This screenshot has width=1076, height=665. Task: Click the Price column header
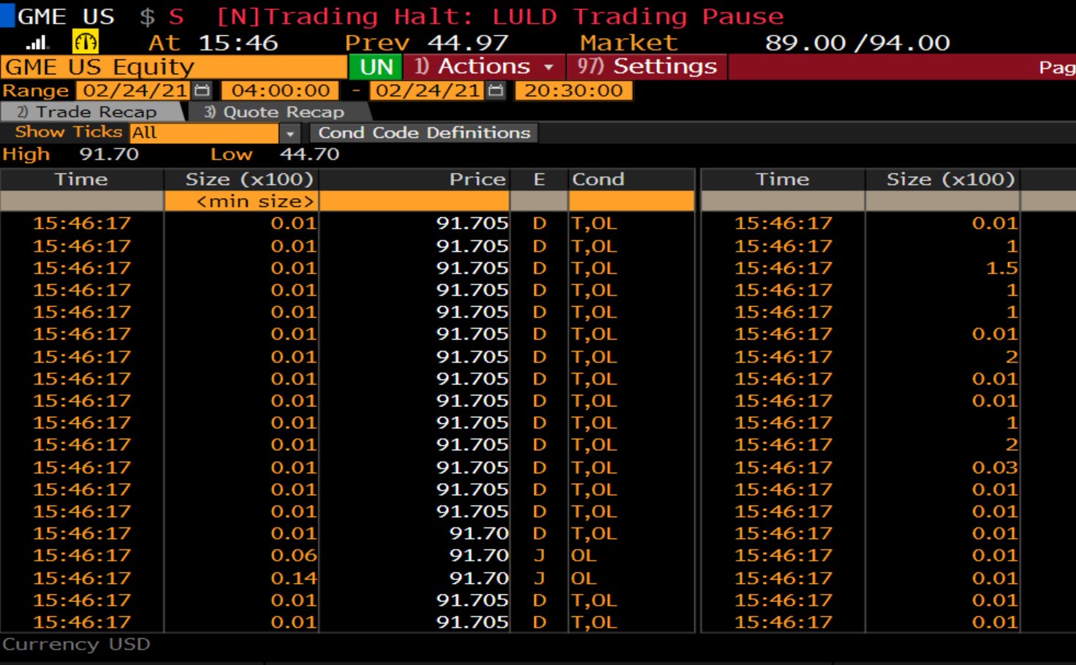pyautogui.click(x=414, y=180)
